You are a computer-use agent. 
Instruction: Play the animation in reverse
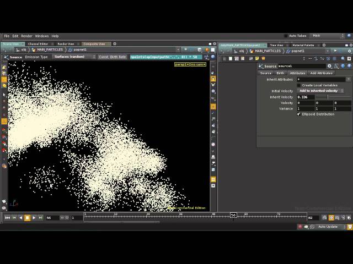21,218
